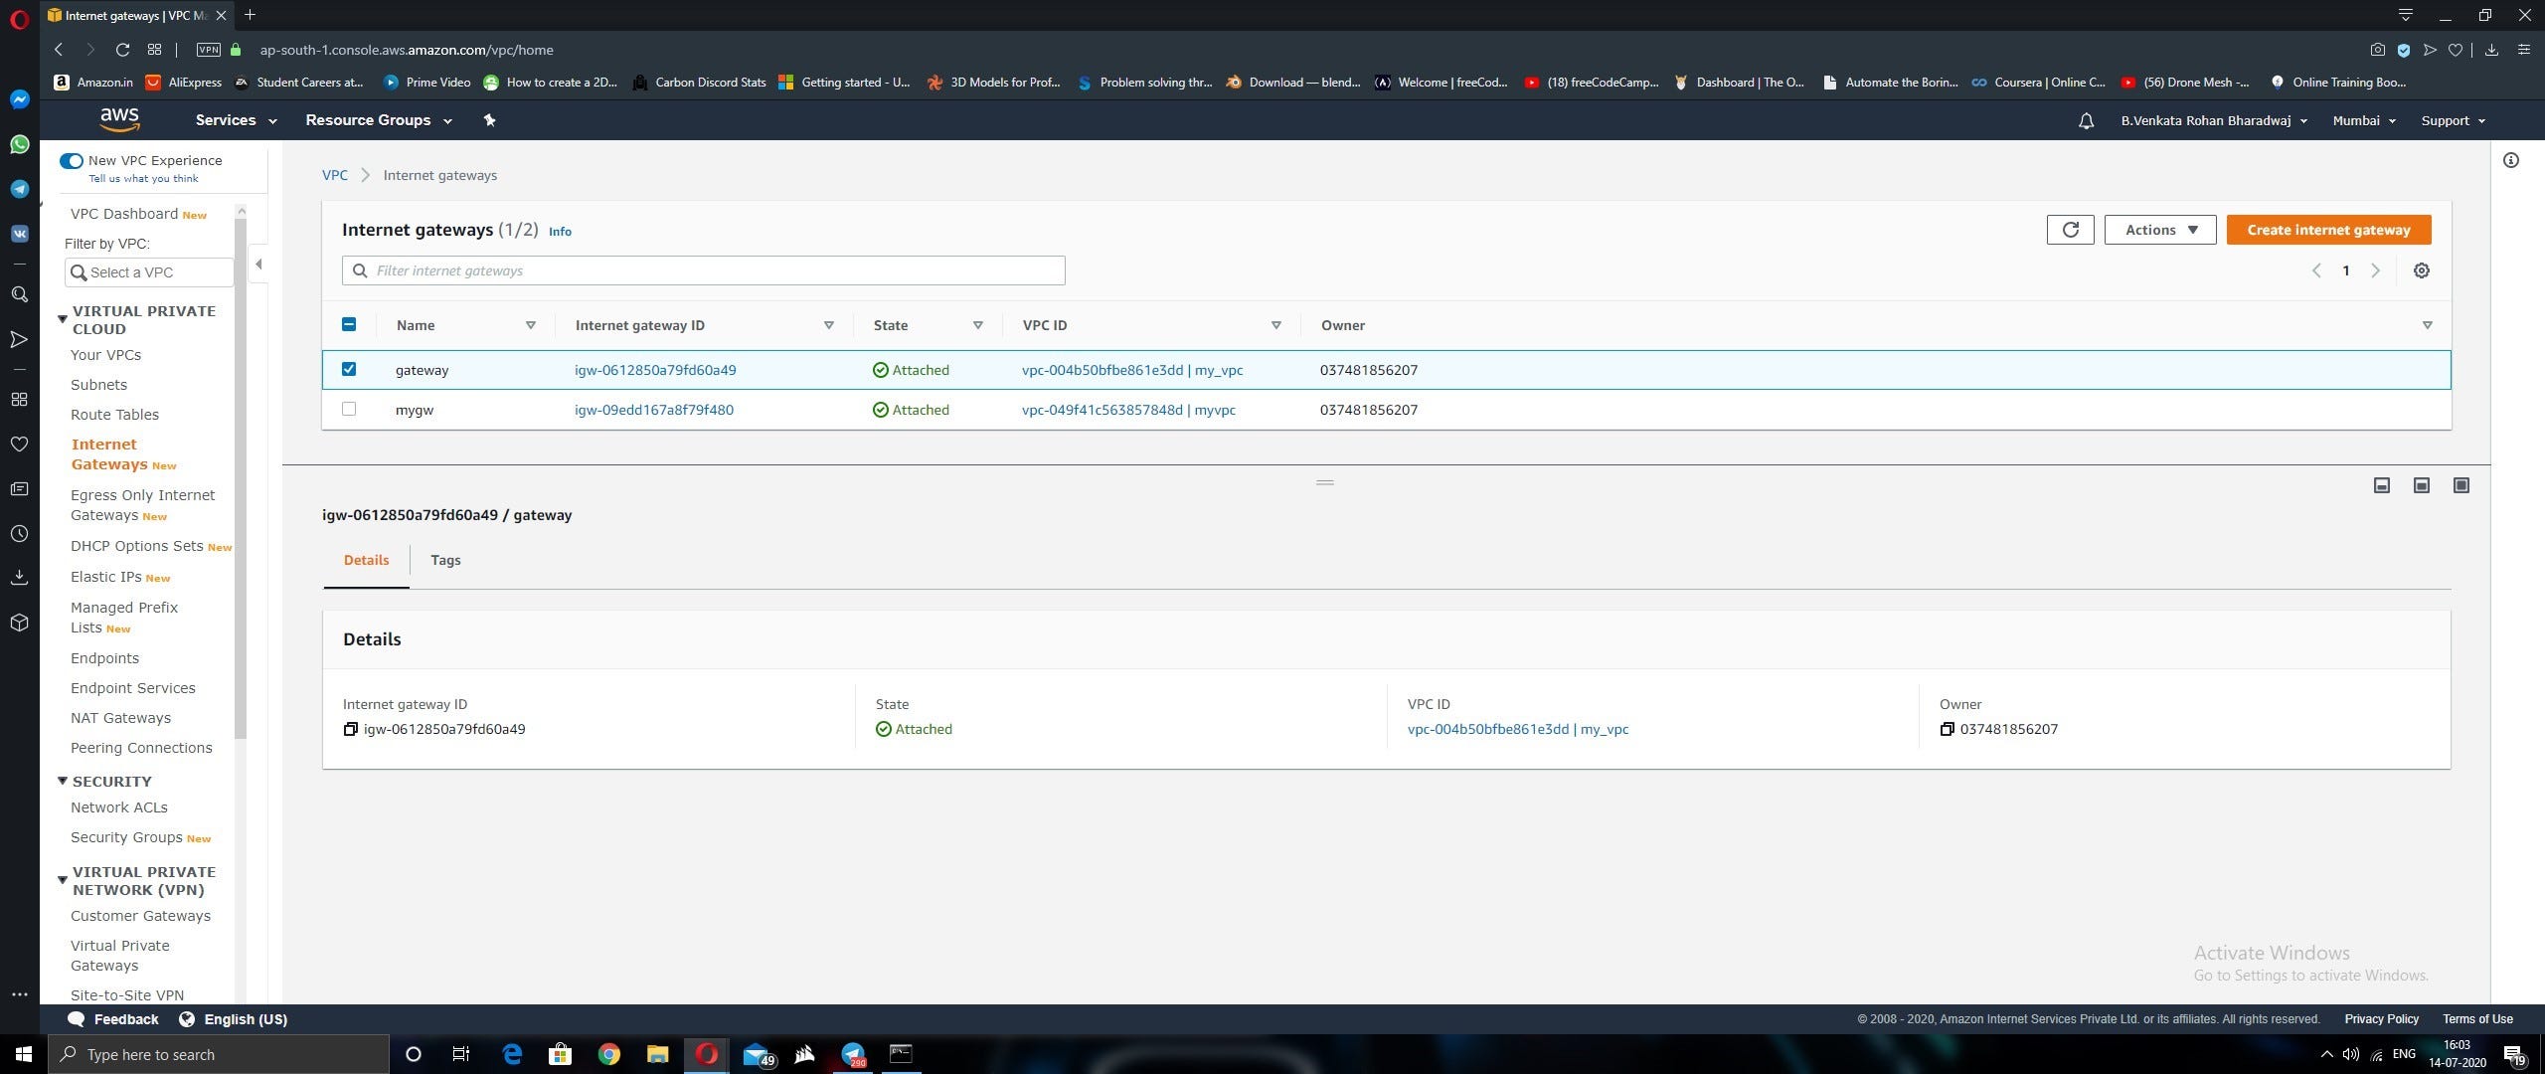The width and height of the screenshot is (2545, 1074).
Task: Uncheck the gateway row checkbox
Action: [349, 369]
